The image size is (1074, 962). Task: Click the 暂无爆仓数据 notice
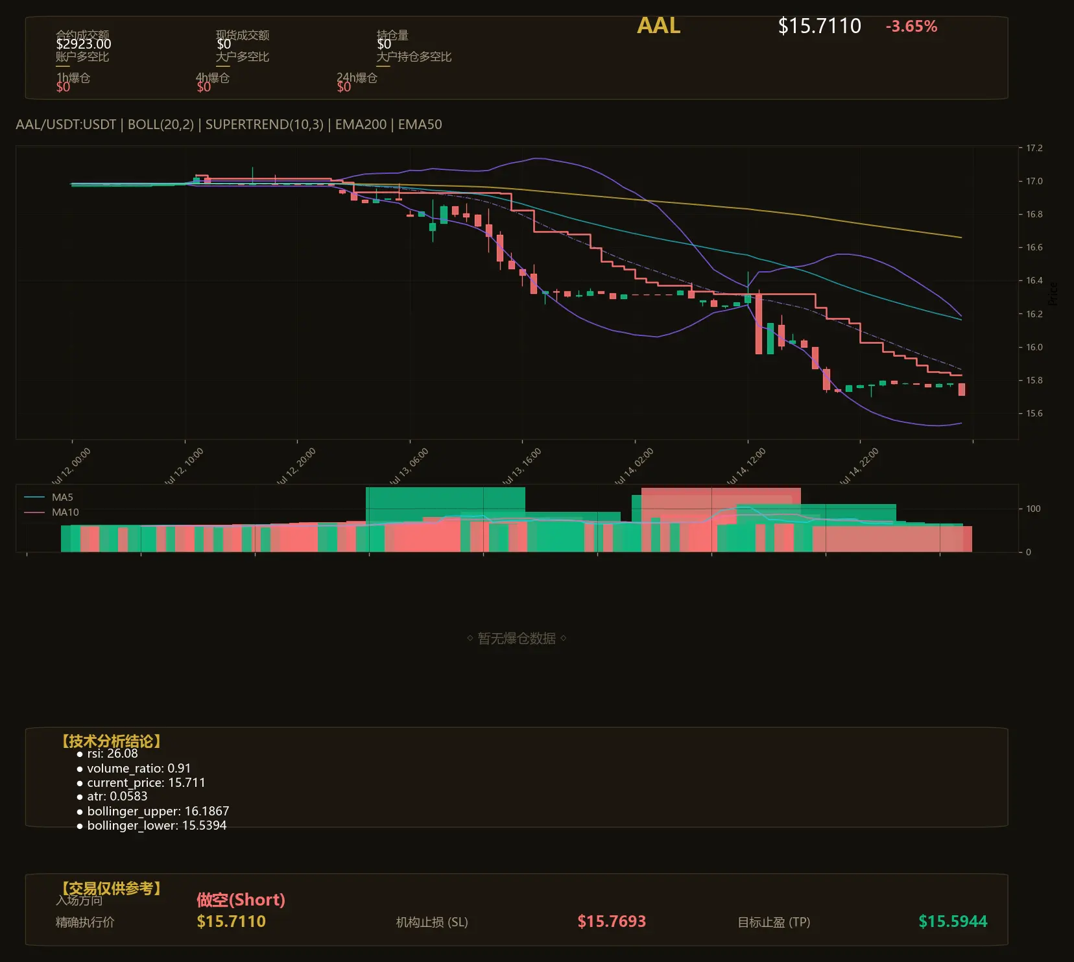click(x=517, y=638)
